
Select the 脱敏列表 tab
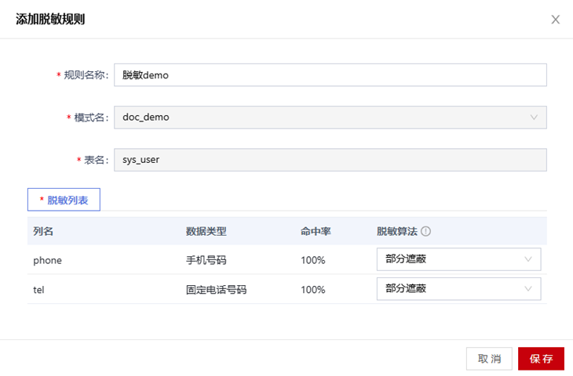click(64, 200)
